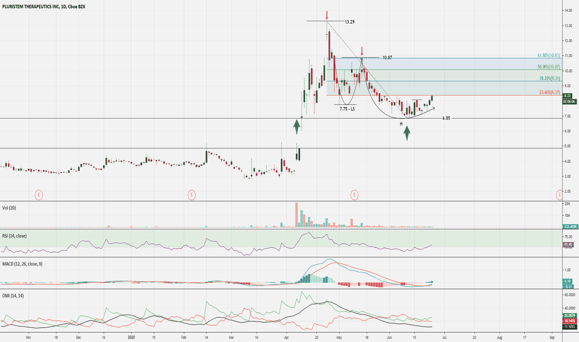Viewport: 579px width, 342px height.
Task: Click the red DMI value tag 18.9476
Action: pyautogui.click(x=570, y=321)
